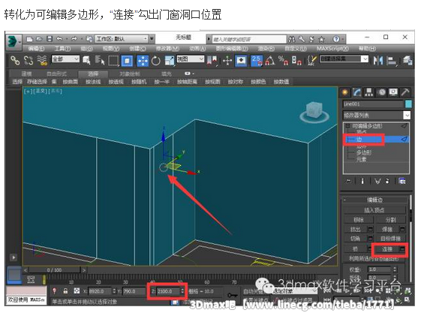Screen dimensions: 424x319
Task: Open the 工具(T) menu
Action: [62, 49]
